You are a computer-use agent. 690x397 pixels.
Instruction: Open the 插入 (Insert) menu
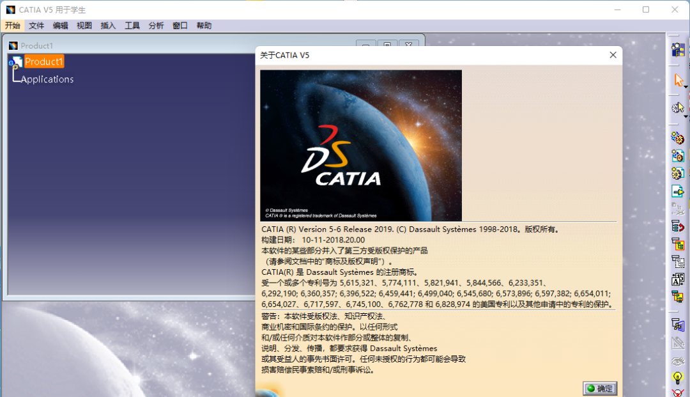[x=108, y=26]
